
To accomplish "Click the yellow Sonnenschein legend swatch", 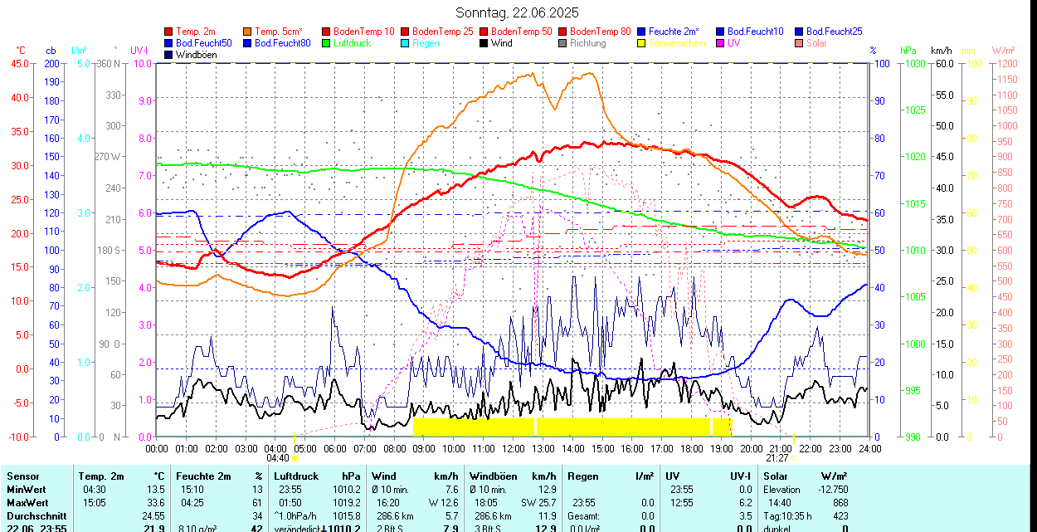I will pos(642,43).
